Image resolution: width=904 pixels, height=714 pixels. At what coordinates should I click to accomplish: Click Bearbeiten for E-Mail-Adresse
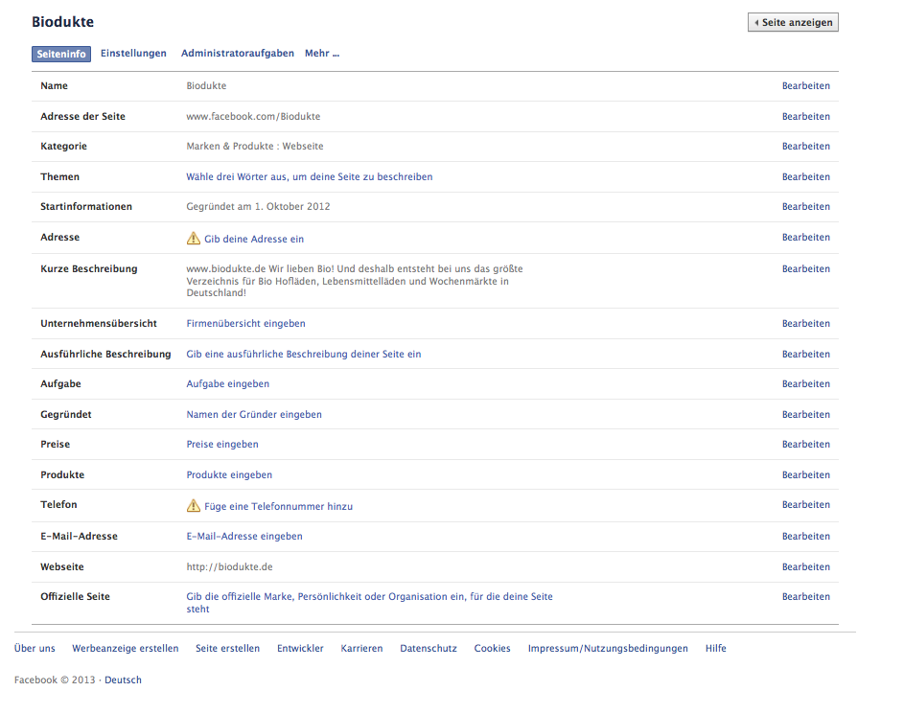[x=805, y=536]
